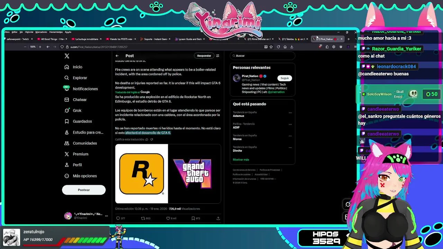Expand footer Más opciones
This screenshot has width=443, height=249.
[267, 179]
